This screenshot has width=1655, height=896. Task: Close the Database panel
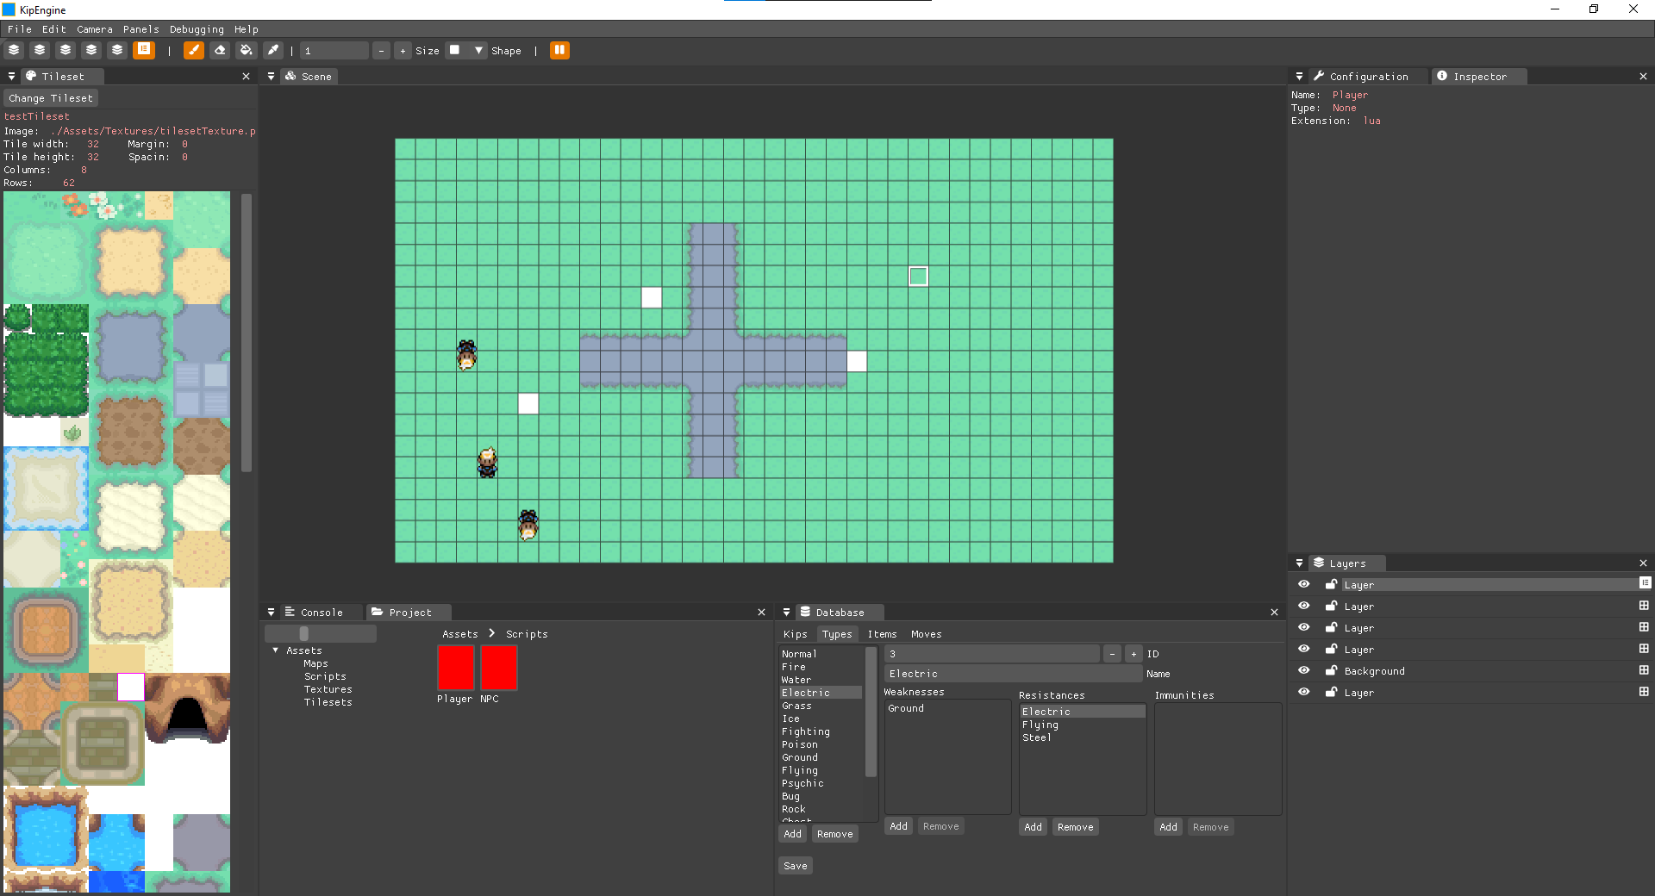1274,613
